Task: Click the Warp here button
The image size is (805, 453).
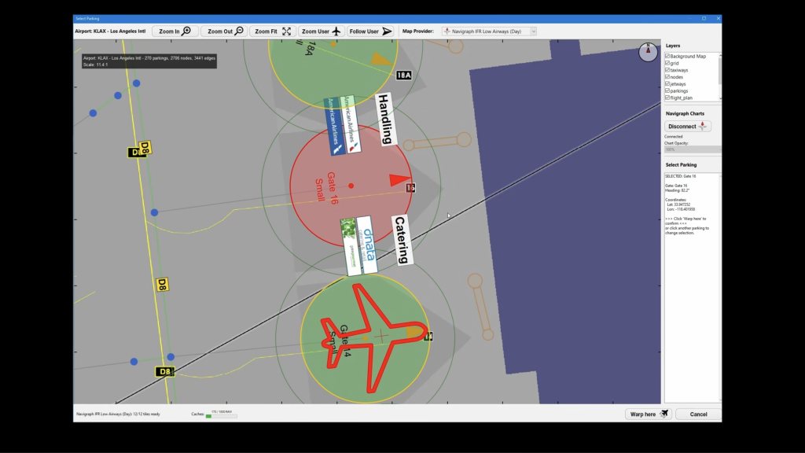Action: coord(648,414)
